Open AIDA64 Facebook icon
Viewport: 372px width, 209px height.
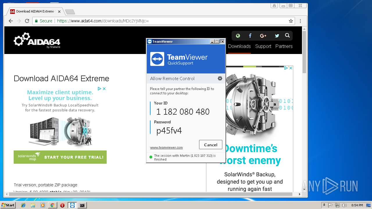pos(250,36)
